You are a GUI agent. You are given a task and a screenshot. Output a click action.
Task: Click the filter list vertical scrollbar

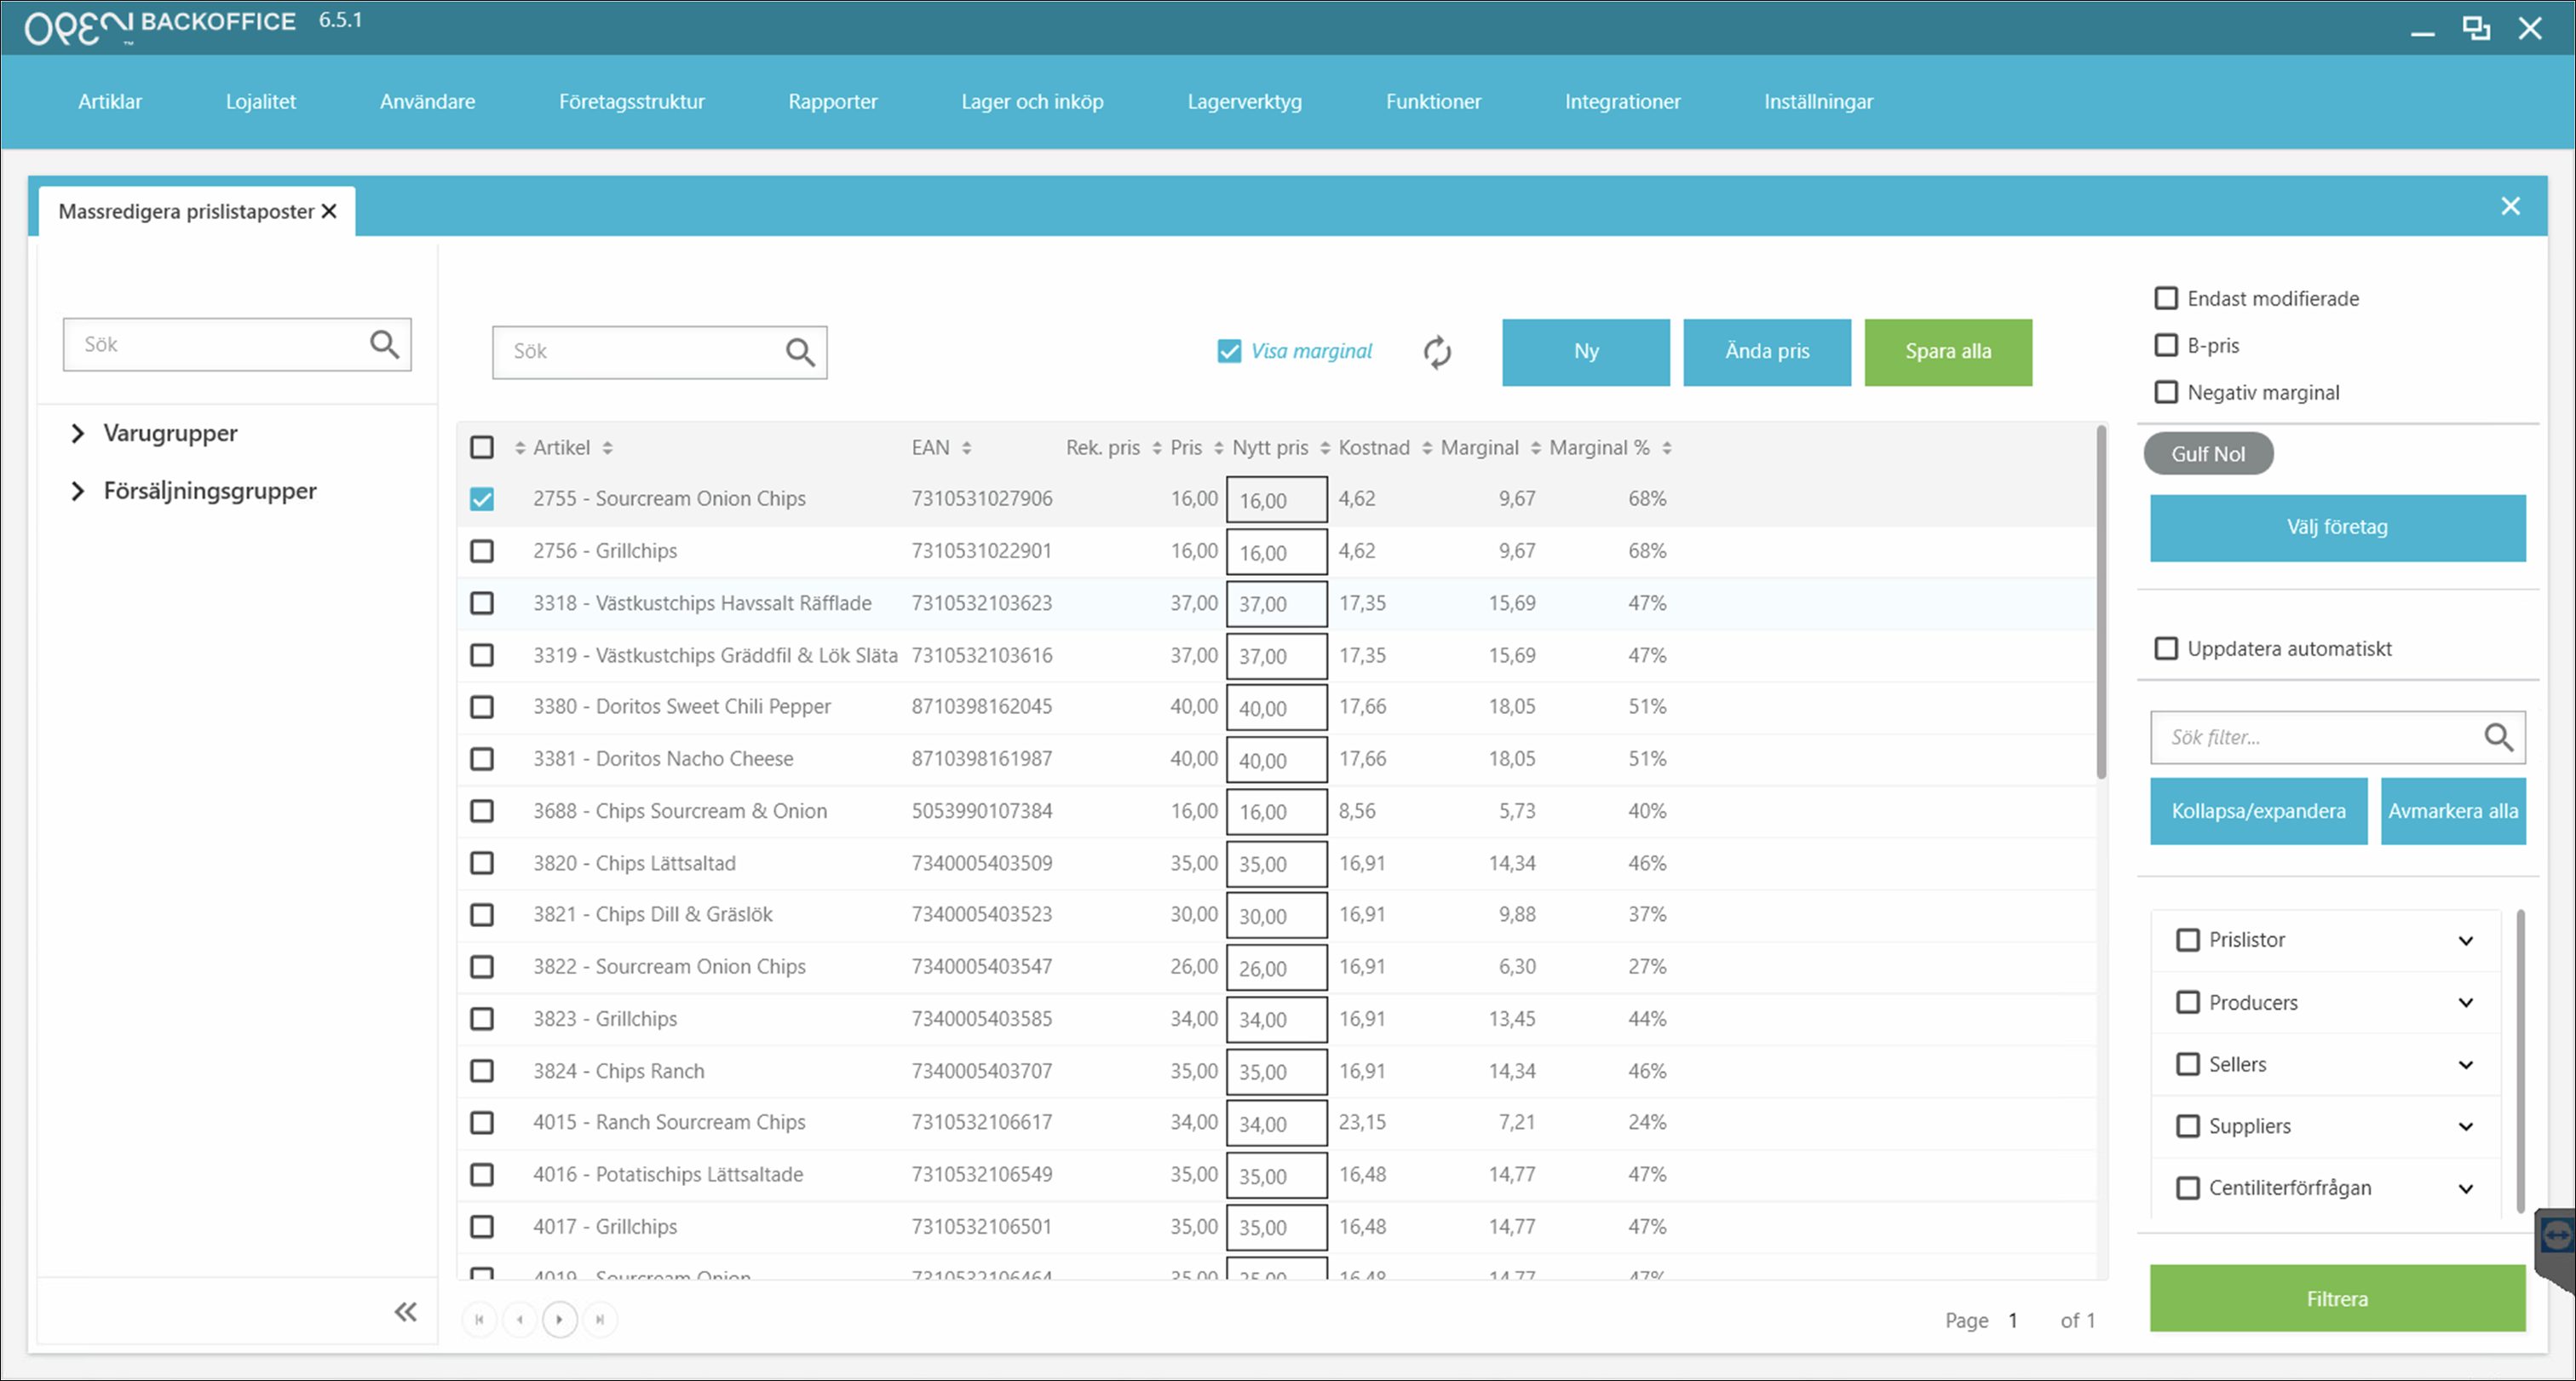[x=2521, y=1060]
